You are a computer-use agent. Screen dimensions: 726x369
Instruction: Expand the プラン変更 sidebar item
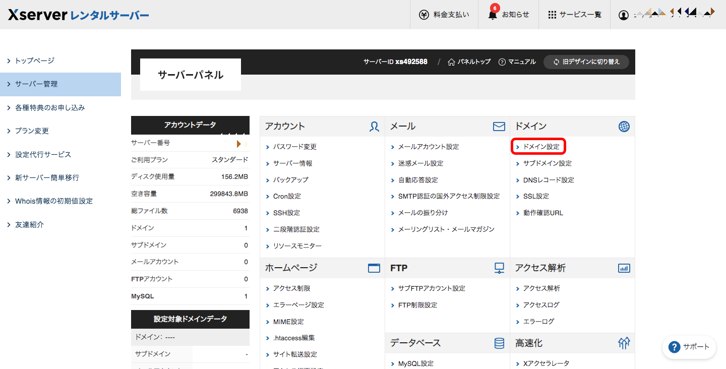coord(32,131)
